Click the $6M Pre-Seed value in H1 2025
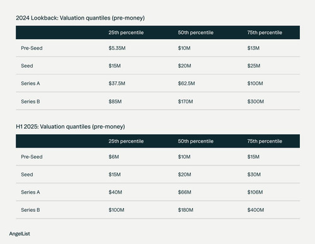This screenshot has height=244, width=315. (114, 157)
